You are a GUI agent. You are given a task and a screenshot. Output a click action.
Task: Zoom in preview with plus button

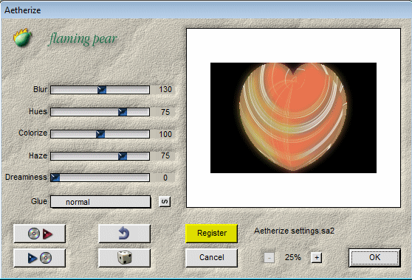[317, 258]
